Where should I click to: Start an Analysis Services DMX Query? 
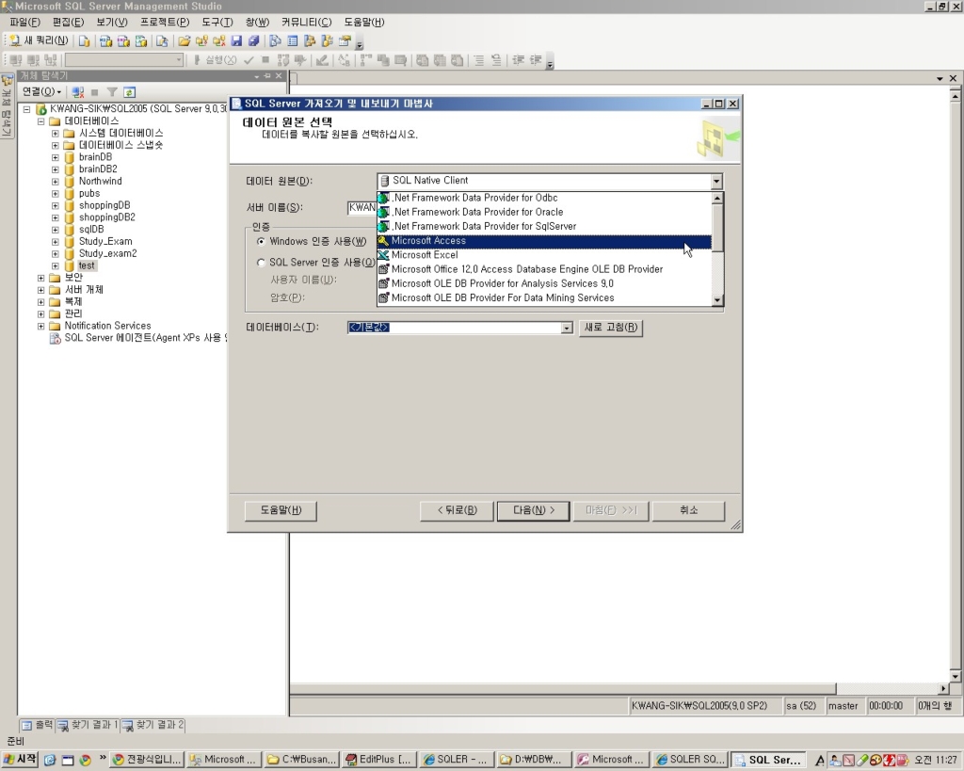coord(123,41)
